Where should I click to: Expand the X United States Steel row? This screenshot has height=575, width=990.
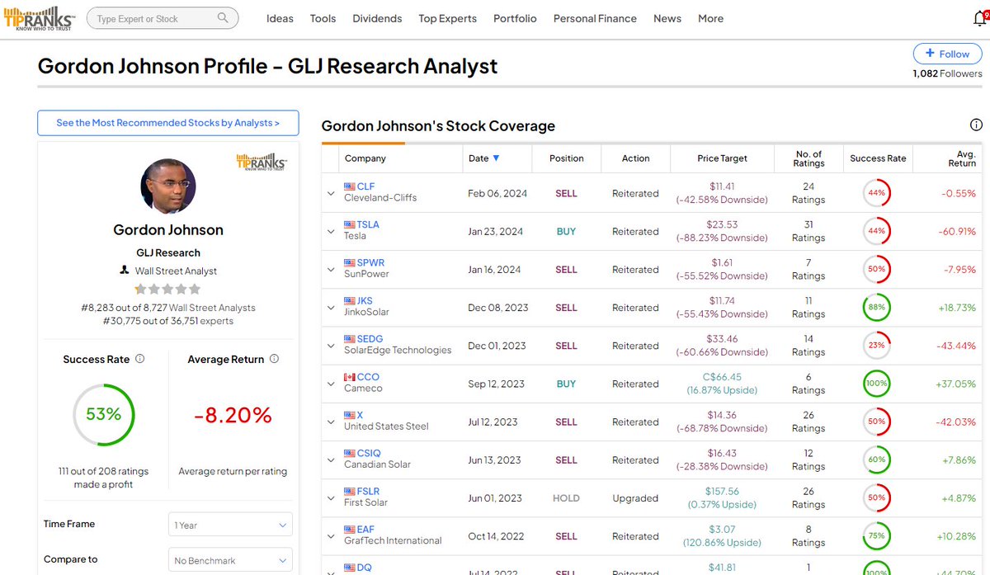click(x=331, y=422)
